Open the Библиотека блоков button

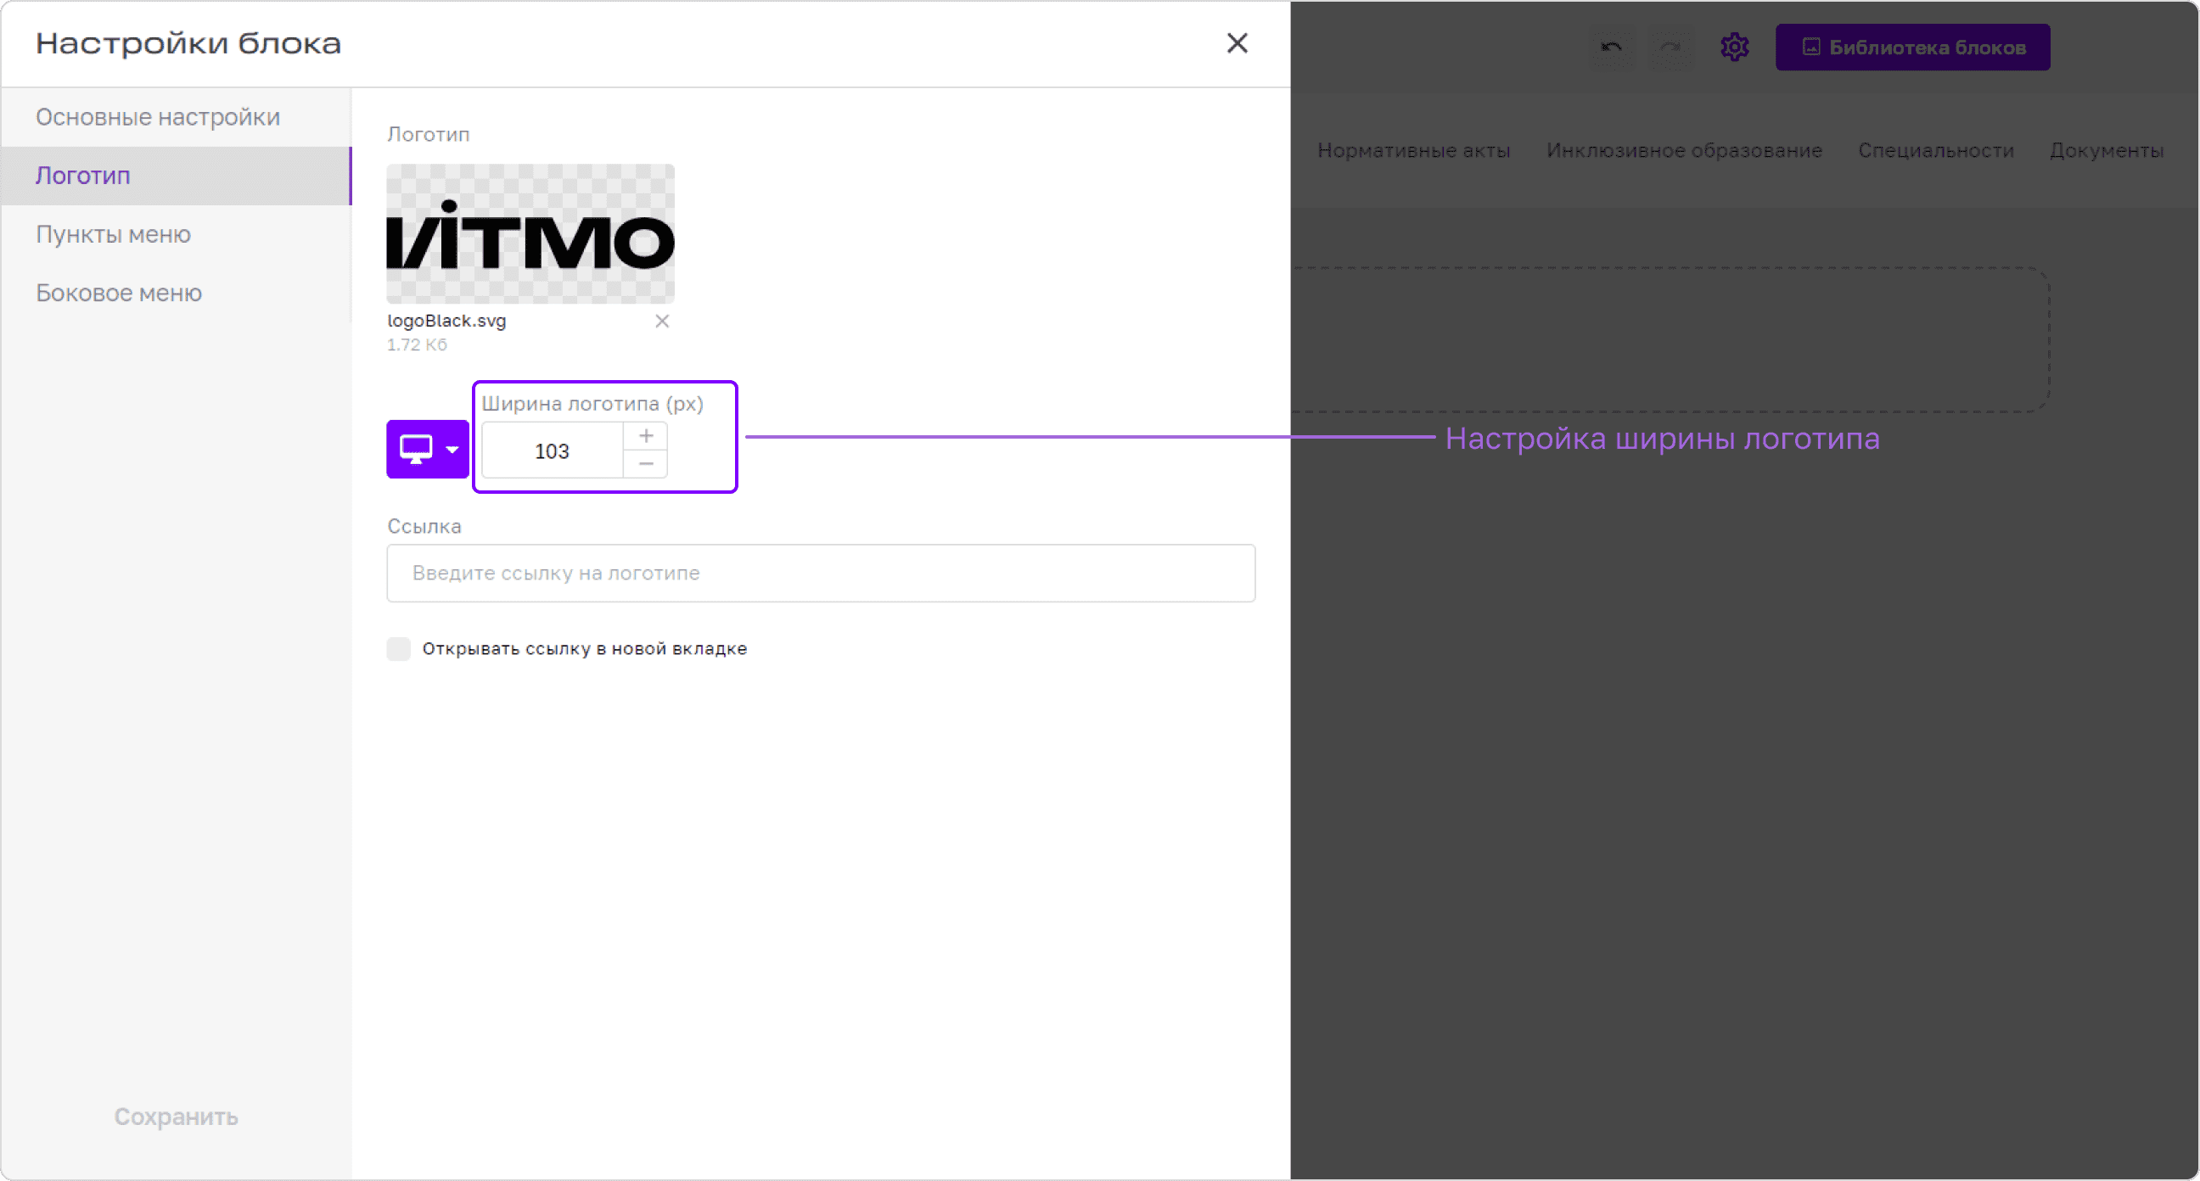point(1913,47)
